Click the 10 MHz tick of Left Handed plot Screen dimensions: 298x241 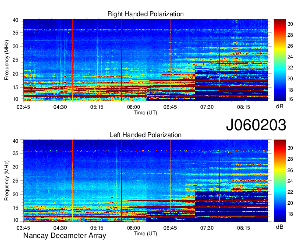[15, 220]
